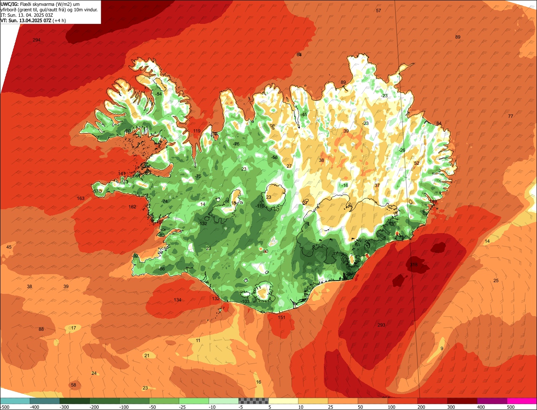
Task: Click the map value -116
Action: pyautogui.click(x=260, y=206)
